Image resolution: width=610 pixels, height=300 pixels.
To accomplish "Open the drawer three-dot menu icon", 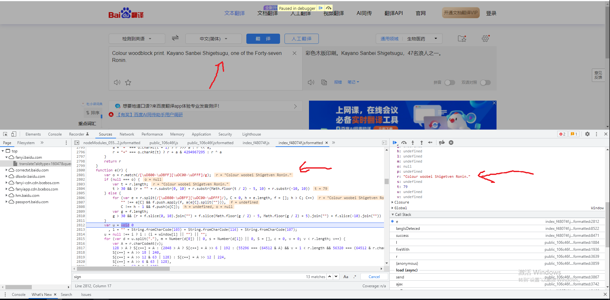I will (5, 294).
